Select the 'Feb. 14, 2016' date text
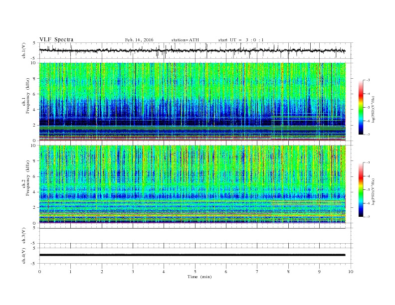The image size is (395, 305). point(139,40)
